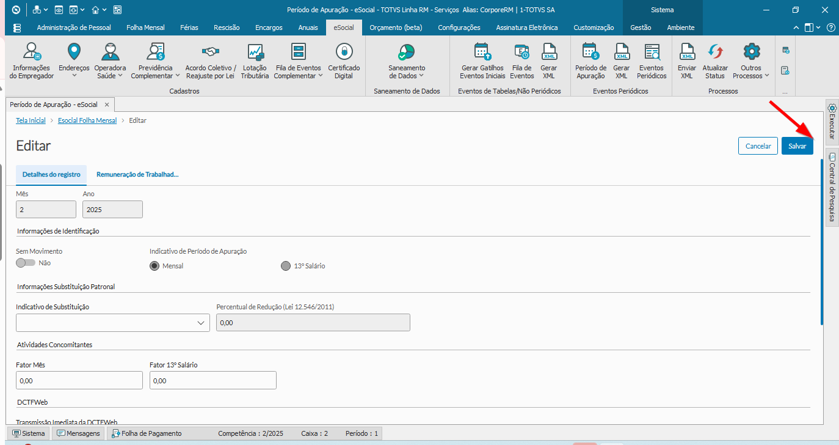The width and height of the screenshot is (839, 445).
Task: Open the help question mark icon
Action: pos(830,28)
